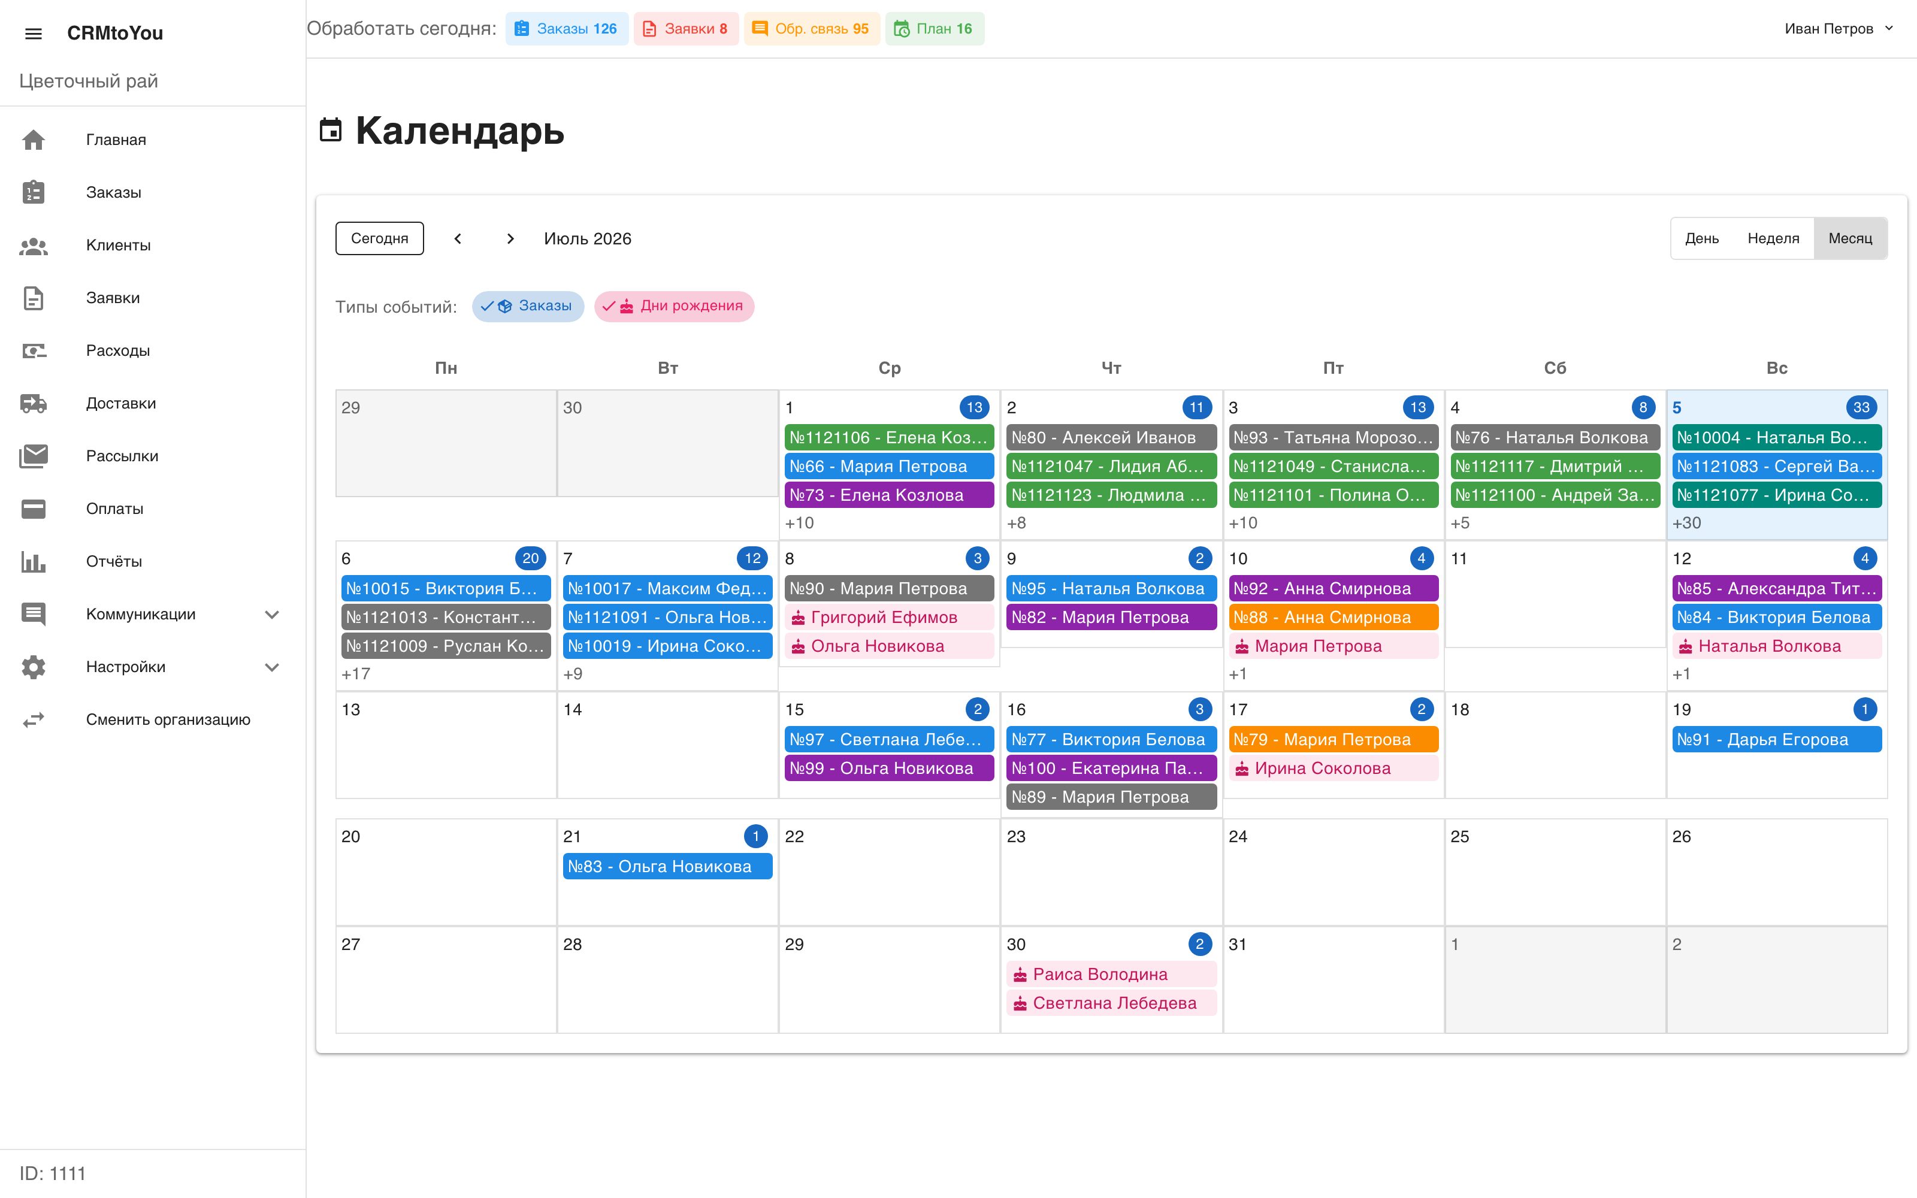This screenshot has height=1198, width=1917.
Task: Go to the next month arrow
Action: pyautogui.click(x=510, y=238)
